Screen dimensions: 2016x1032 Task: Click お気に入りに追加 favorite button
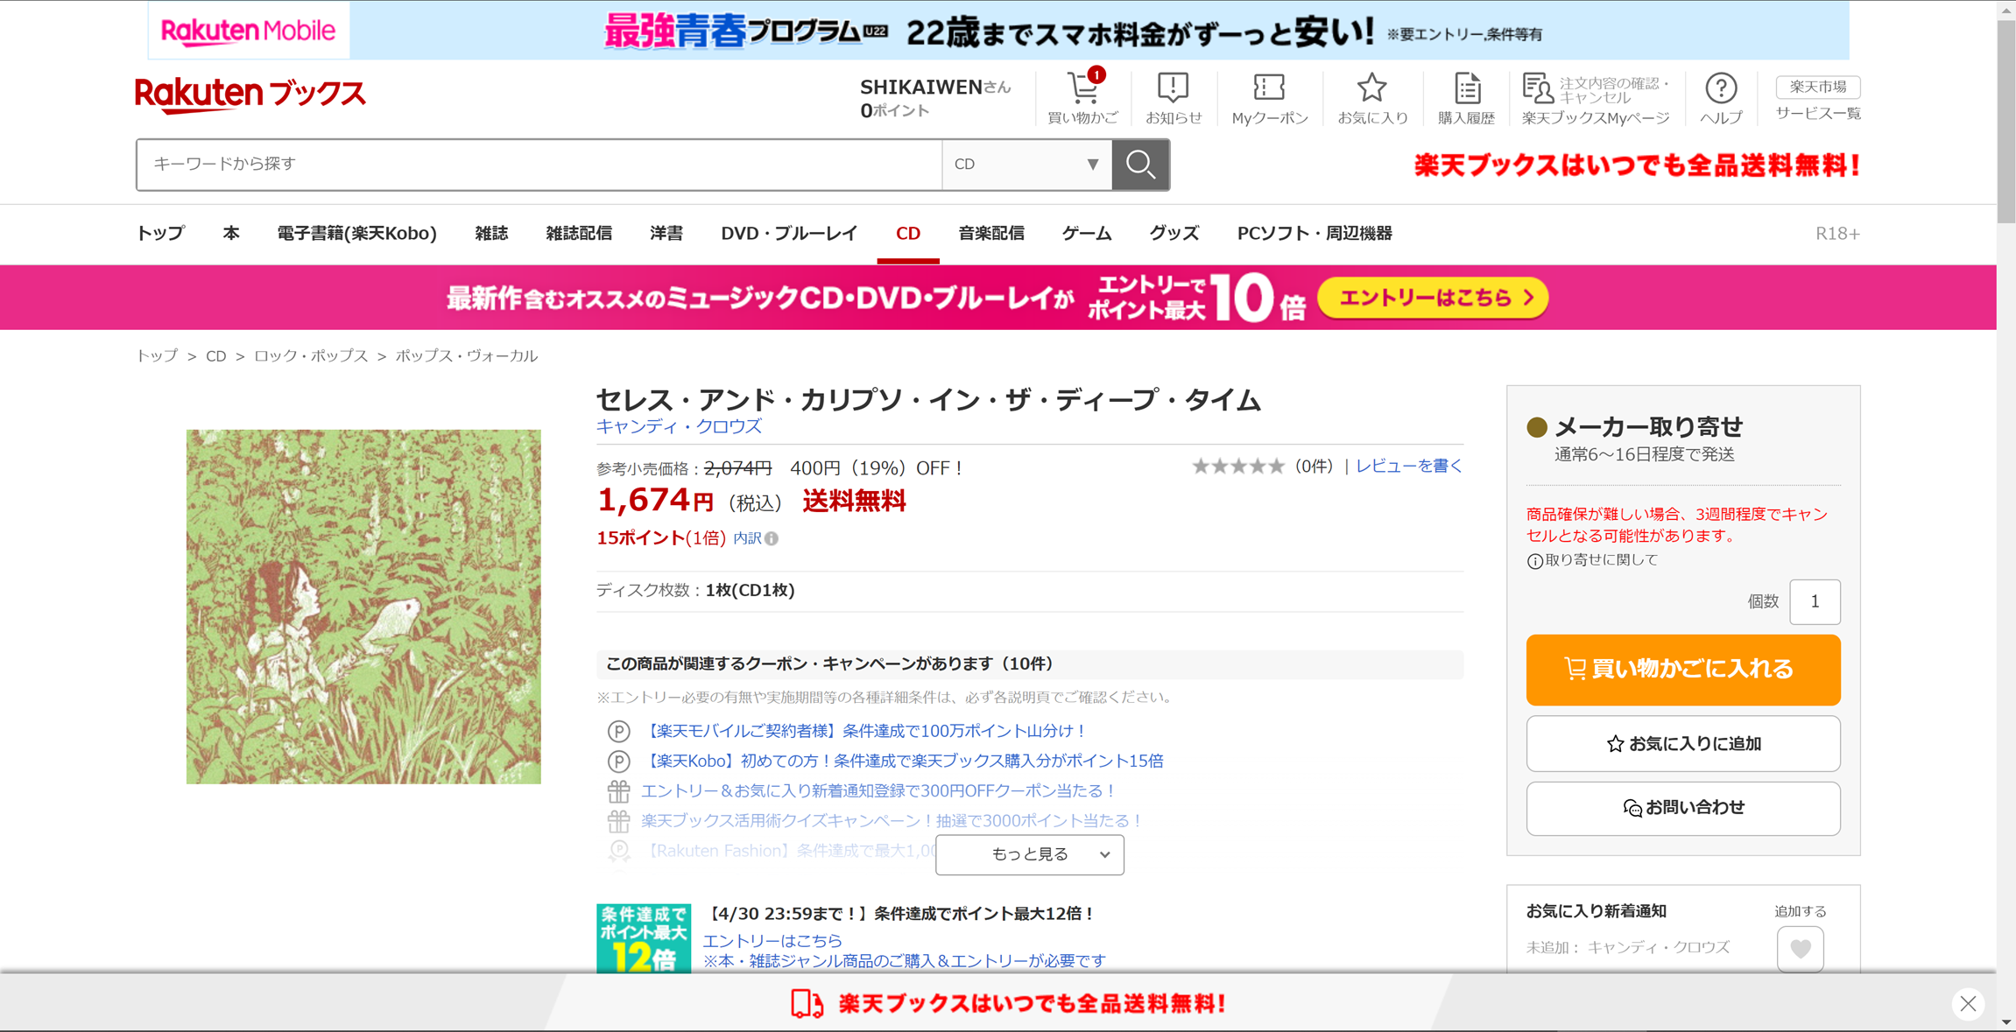(1682, 744)
